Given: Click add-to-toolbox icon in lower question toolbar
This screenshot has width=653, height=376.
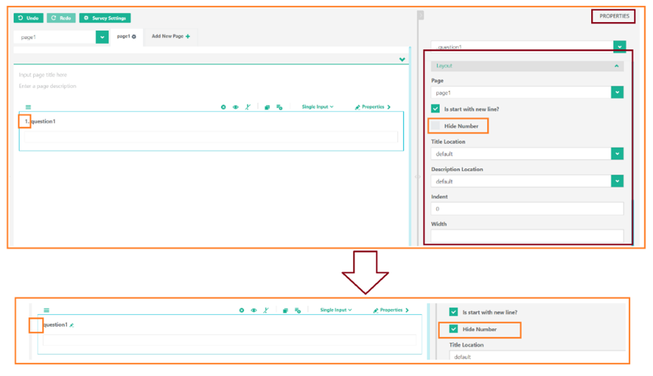Looking at the screenshot, I should coord(298,310).
